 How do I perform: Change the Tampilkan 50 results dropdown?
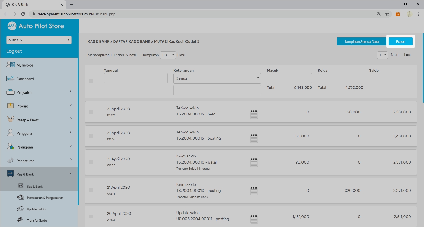point(168,55)
